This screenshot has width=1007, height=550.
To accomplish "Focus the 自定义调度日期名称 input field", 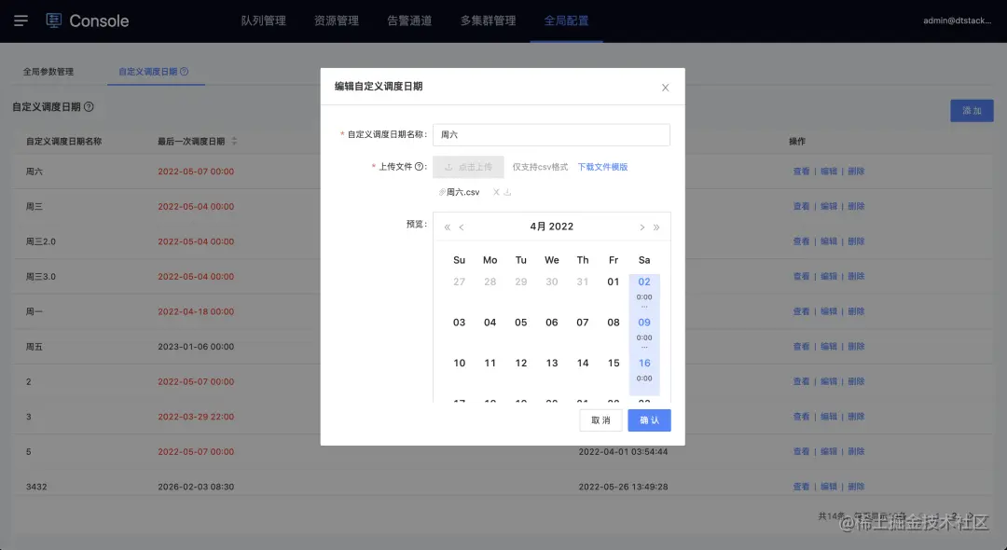I will click(x=551, y=135).
